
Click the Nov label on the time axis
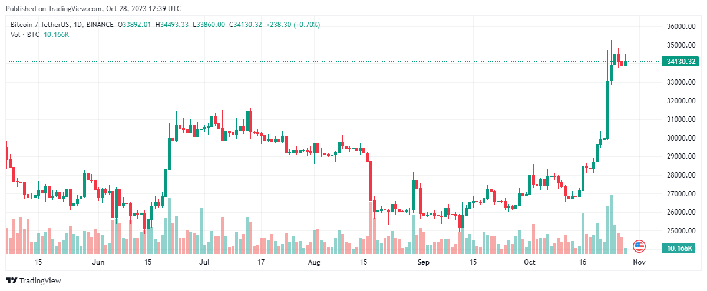point(639,262)
